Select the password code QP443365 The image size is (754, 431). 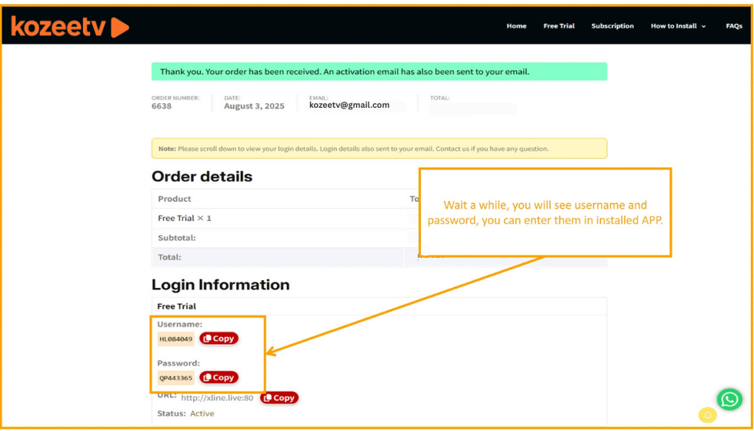point(176,378)
